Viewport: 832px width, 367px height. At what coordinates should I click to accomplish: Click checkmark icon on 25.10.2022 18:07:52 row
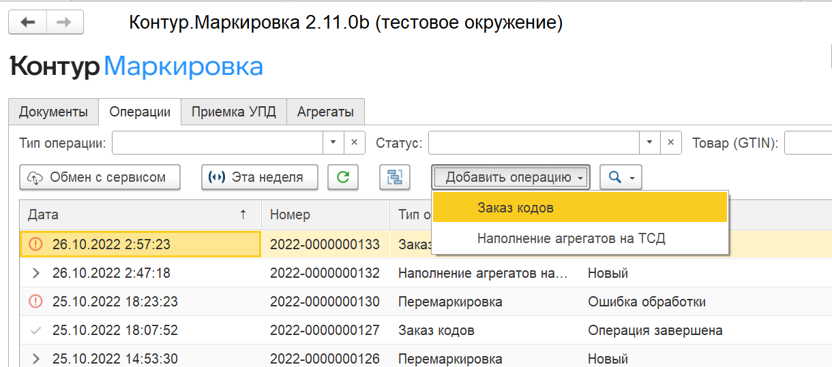[x=36, y=331]
